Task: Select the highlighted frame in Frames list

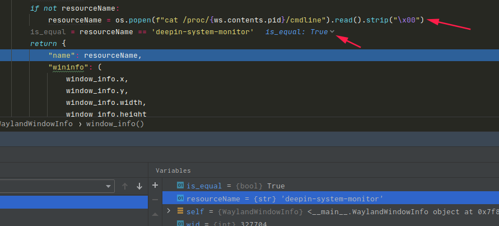Action: point(73,202)
